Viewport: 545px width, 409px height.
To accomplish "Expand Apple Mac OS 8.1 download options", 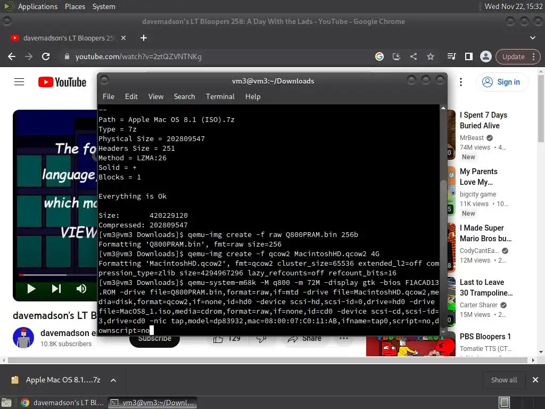I will 113,380.
